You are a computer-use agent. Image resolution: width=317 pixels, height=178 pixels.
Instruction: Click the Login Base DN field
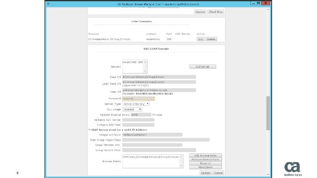tap(159, 82)
